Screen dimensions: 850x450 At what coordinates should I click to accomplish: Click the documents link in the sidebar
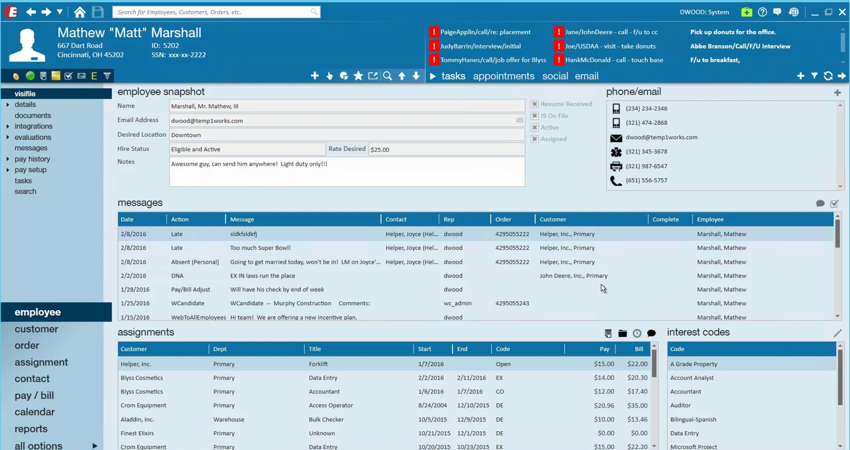33,115
